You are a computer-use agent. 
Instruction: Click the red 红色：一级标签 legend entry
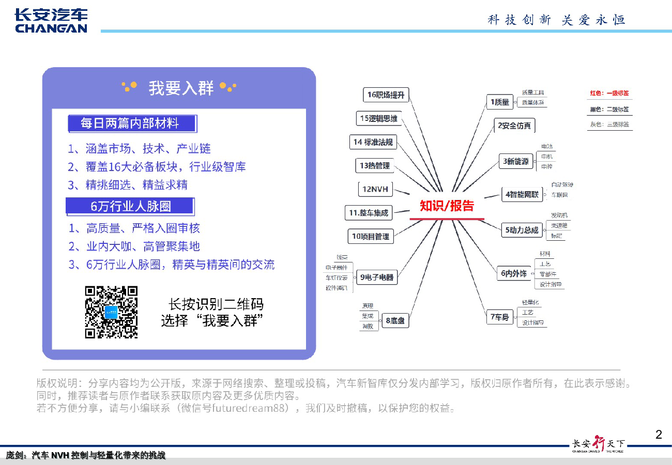pos(609,94)
